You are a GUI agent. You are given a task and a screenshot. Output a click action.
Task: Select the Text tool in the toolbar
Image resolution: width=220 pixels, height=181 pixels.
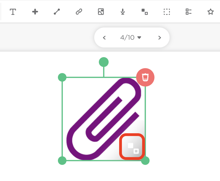[13, 12]
